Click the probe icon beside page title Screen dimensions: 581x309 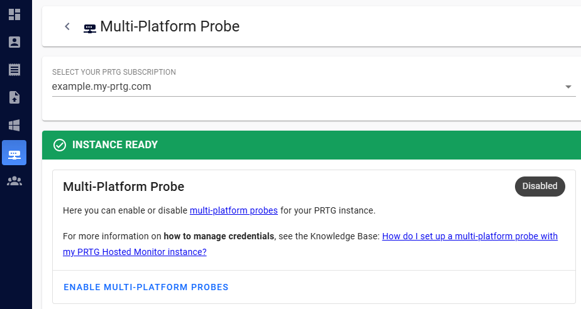click(90, 28)
